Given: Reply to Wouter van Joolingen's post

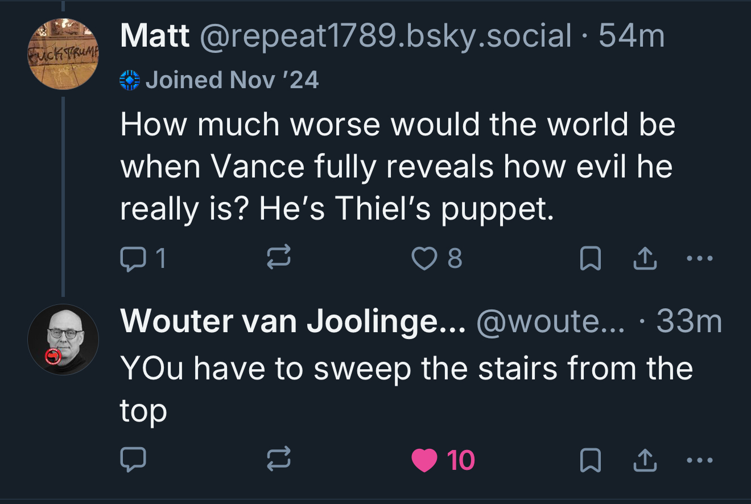Looking at the screenshot, I should point(133,460).
